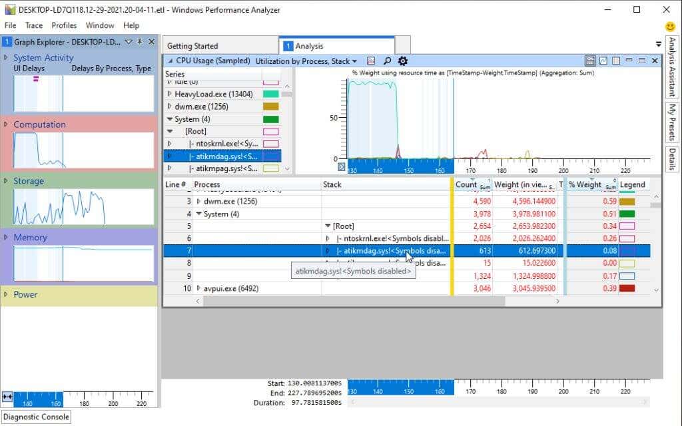The image size is (682, 426).
Task: Open the Diagnostic Console
Action: [x=36, y=417]
